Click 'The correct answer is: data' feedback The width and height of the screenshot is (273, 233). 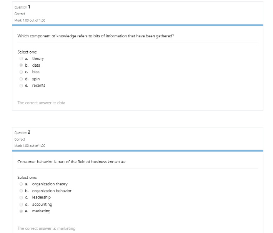[41, 103]
